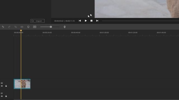
Task: Click 00:00:40:00 on the timeline ruler
Action: pos(76,32)
